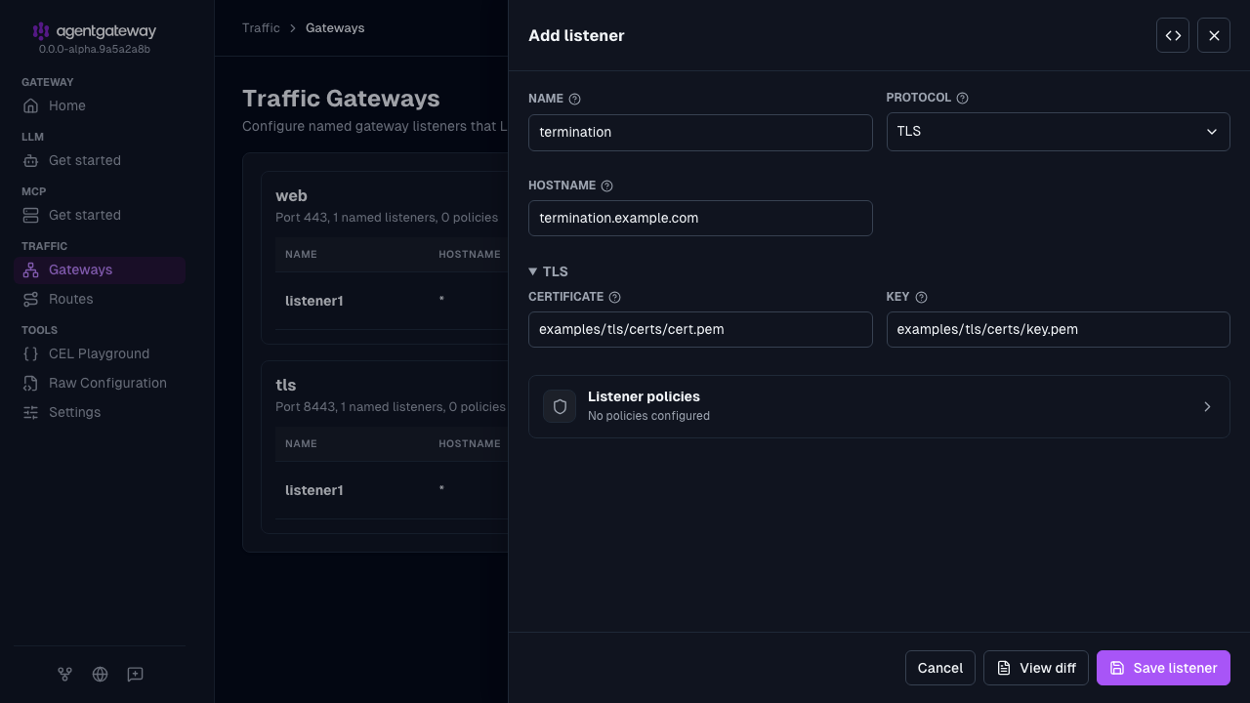Image resolution: width=1250 pixels, height=703 pixels.
Task: Collapse the TLS section
Action: 548,271
